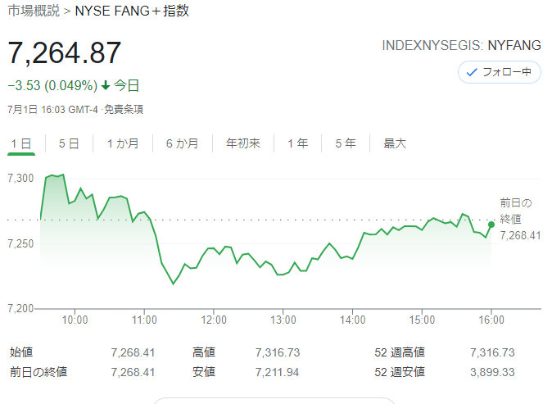Image resolution: width=552 pixels, height=404 pixels.
Task: Switch to the 1 年 chart tab
Action: click(x=298, y=143)
